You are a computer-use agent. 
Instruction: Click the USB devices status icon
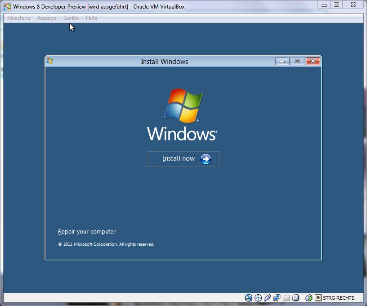coord(267,298)
